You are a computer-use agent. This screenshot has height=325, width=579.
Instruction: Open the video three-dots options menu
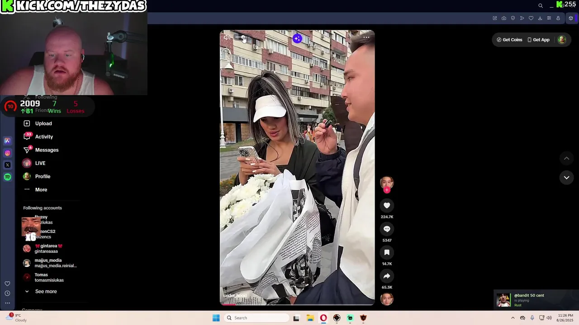click(x=366, y=37)
